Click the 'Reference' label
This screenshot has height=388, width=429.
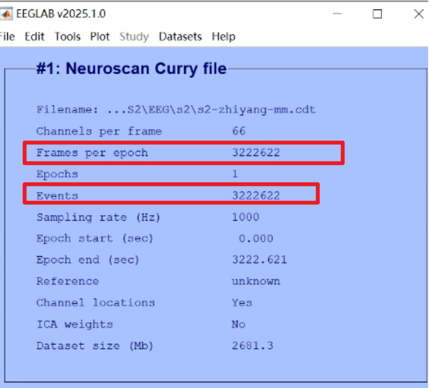67,282
